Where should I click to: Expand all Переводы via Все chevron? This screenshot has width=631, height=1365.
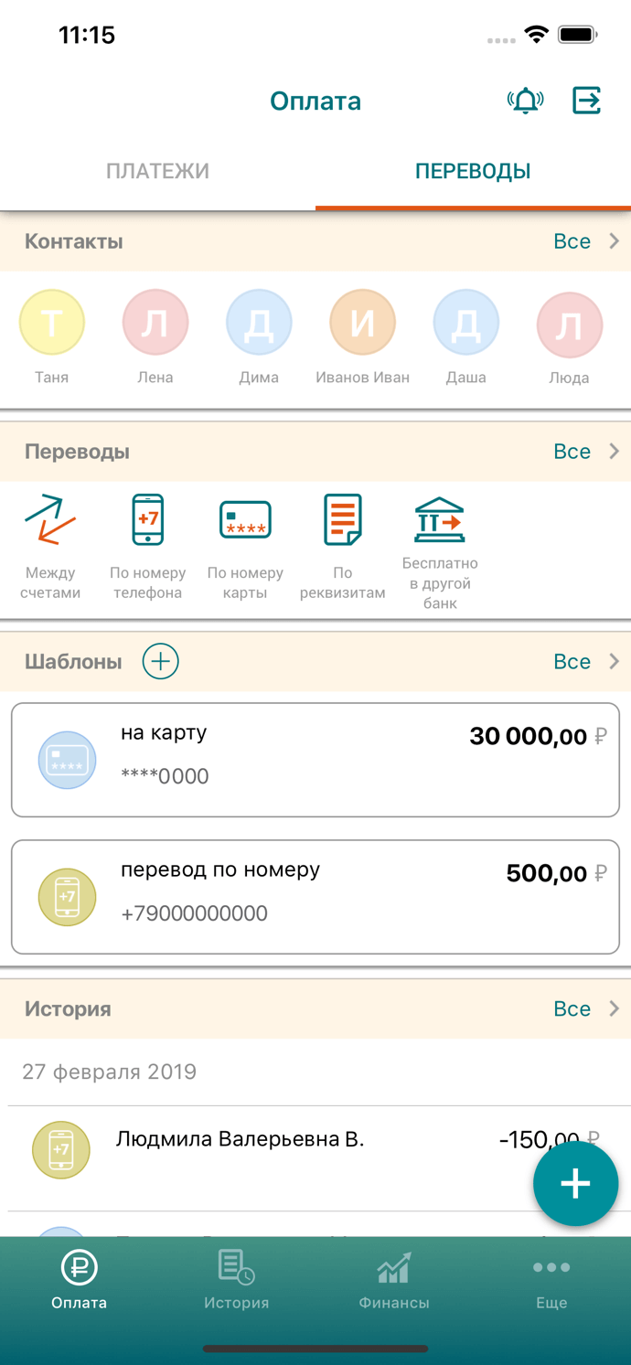pyautogui.click(x=586, y=452)
